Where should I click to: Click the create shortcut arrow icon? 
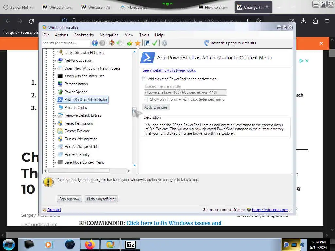147,43
